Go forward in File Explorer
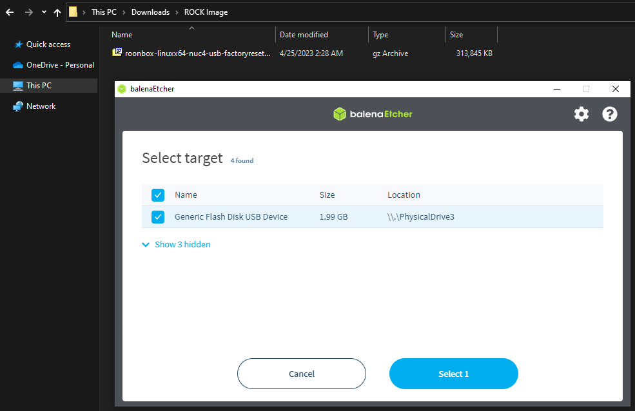The width and height of the screenshot is (635, 411). (29, 12)
